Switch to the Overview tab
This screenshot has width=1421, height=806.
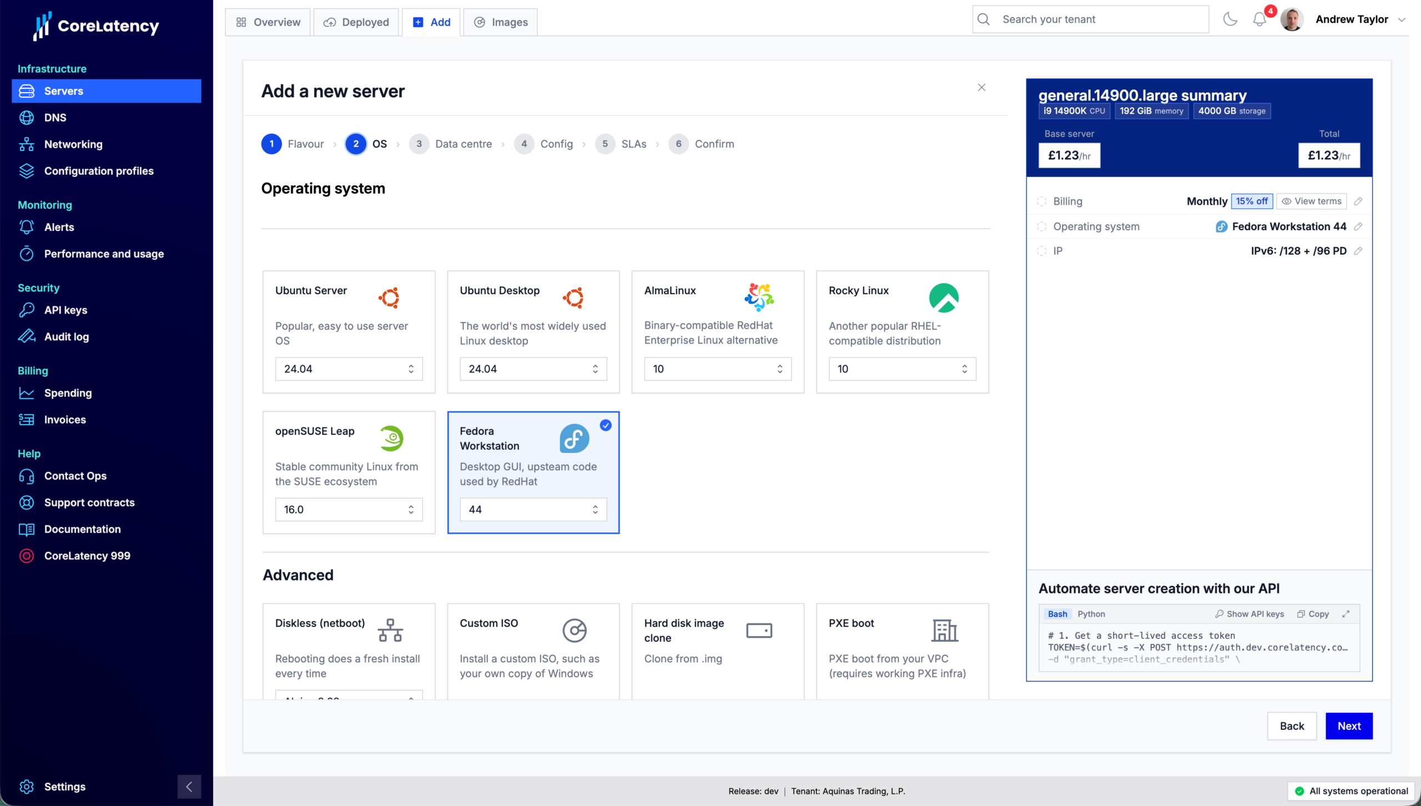(x=268, y=22)
